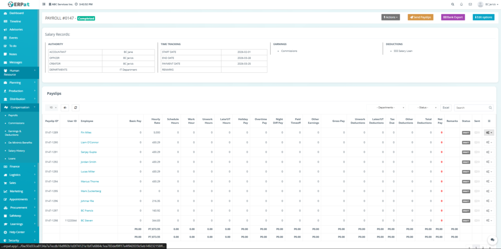Image resolution: width=501 pixels, height=249 pixels.
Task: Click the purple Bank Export button
Action: point(453,17)
